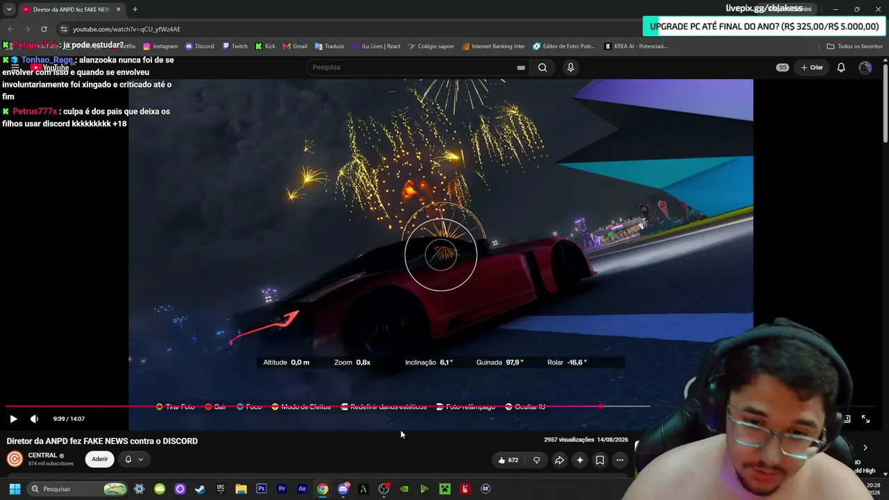Click the Aderir join button

point(100,459)
